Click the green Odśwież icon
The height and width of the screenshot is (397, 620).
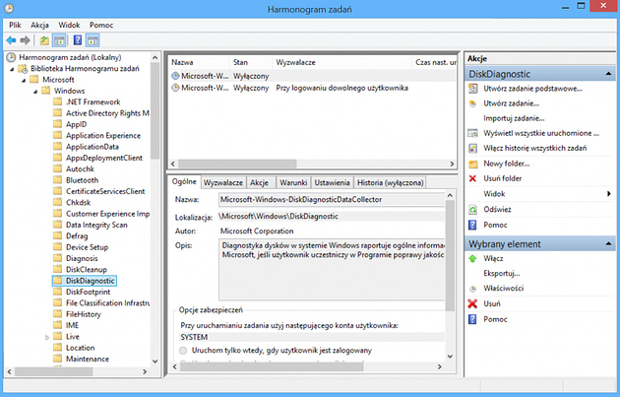473,210
